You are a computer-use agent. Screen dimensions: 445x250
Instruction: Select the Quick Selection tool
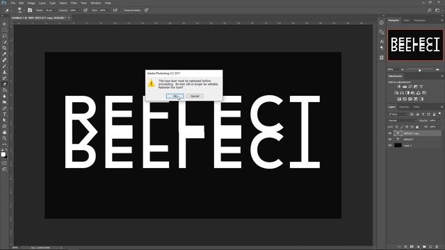pos(4,42)
